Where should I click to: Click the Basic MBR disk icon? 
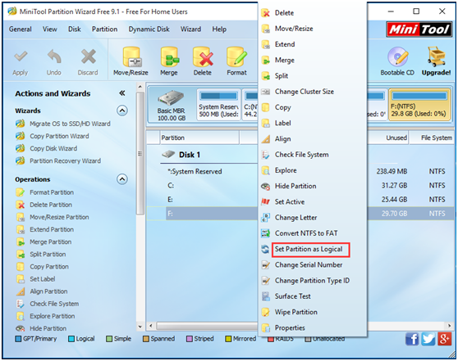point(171,98)
